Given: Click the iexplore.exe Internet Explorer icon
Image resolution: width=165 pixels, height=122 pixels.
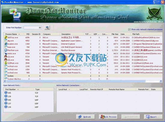Looking at the screenshot, I should click(x=6, y=44).
